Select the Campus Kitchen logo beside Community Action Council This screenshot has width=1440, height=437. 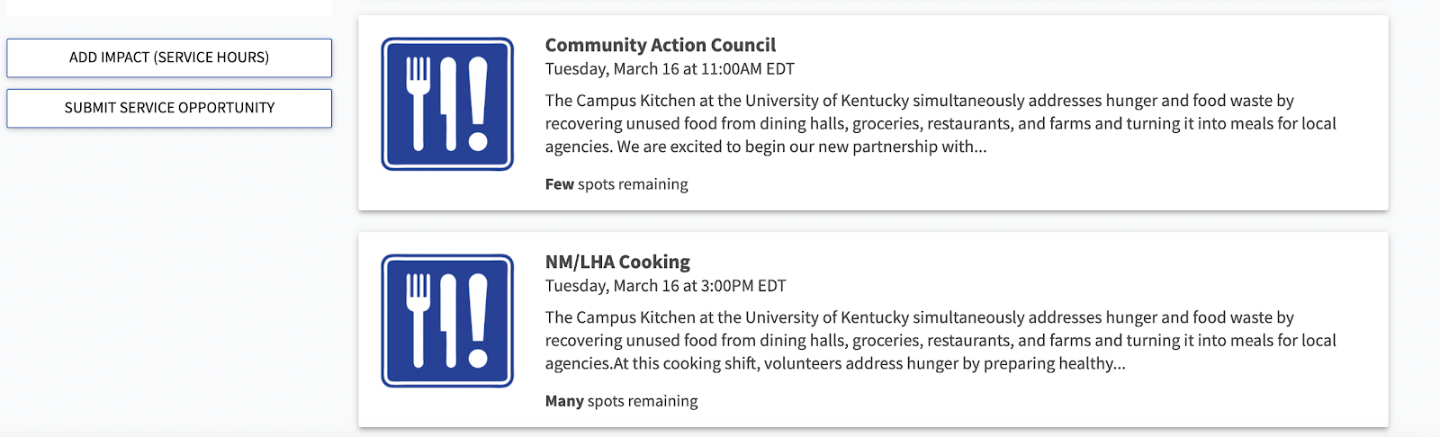447,103
